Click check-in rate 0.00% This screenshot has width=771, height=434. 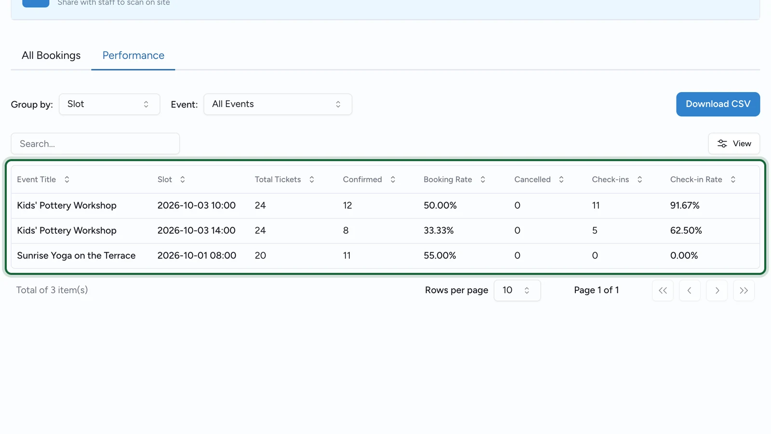pos(684,256)
